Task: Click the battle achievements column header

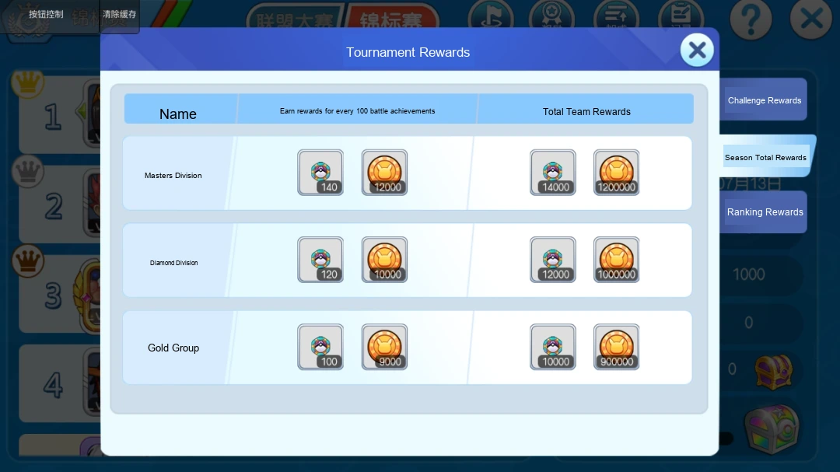Action: tap(357, 111)
